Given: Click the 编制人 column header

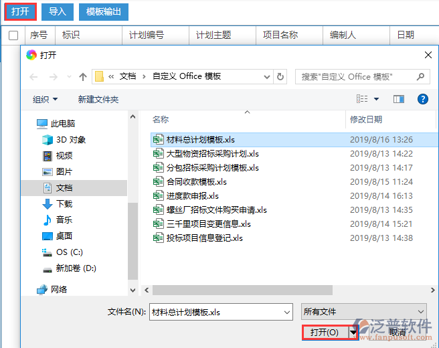Looking at the screenshot, I should point(356,35).
